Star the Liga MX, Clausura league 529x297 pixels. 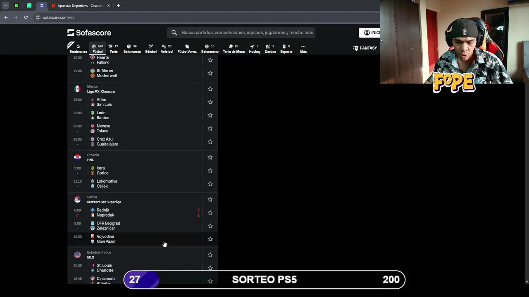[210, 89]
